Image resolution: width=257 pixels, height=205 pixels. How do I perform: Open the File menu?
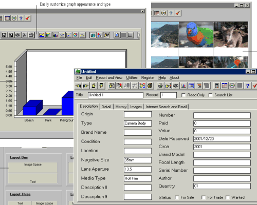pyautogui.click(x=79, y=78)
